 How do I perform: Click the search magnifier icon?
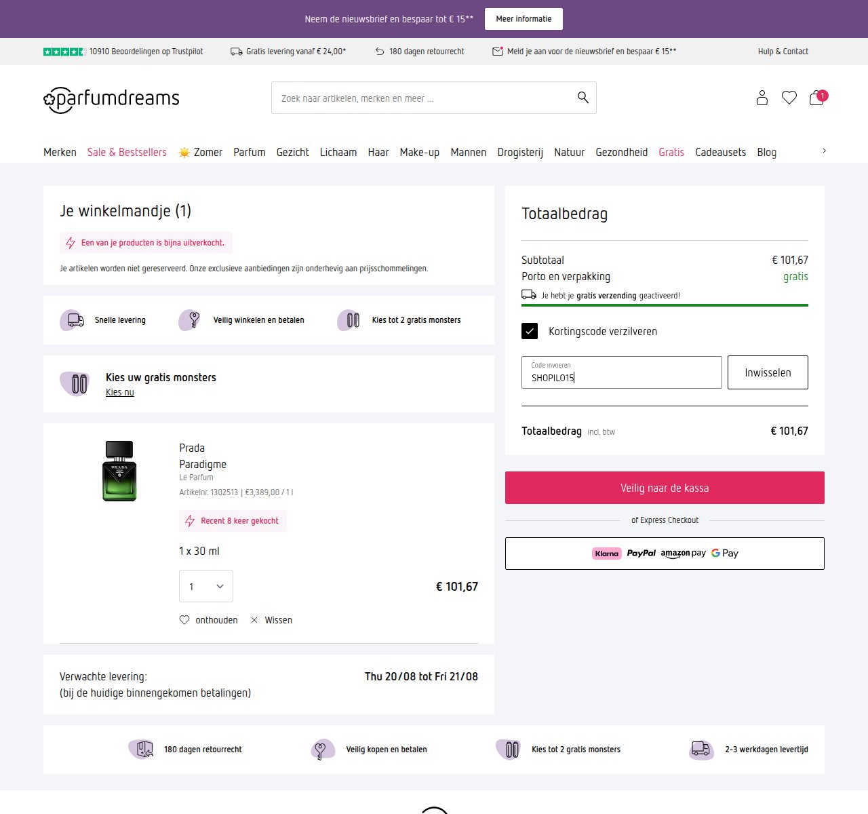pyautogui.click(x=583, y=97)
